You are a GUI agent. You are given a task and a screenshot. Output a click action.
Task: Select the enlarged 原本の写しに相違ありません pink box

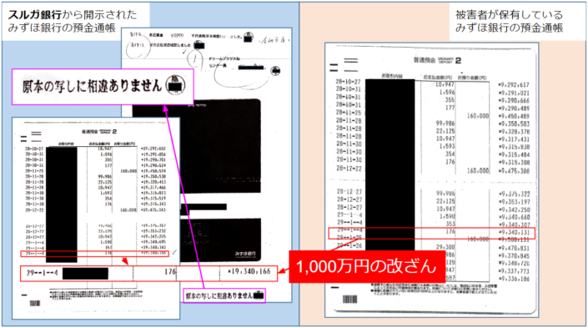pyautogui.click(x=103, y=87)
